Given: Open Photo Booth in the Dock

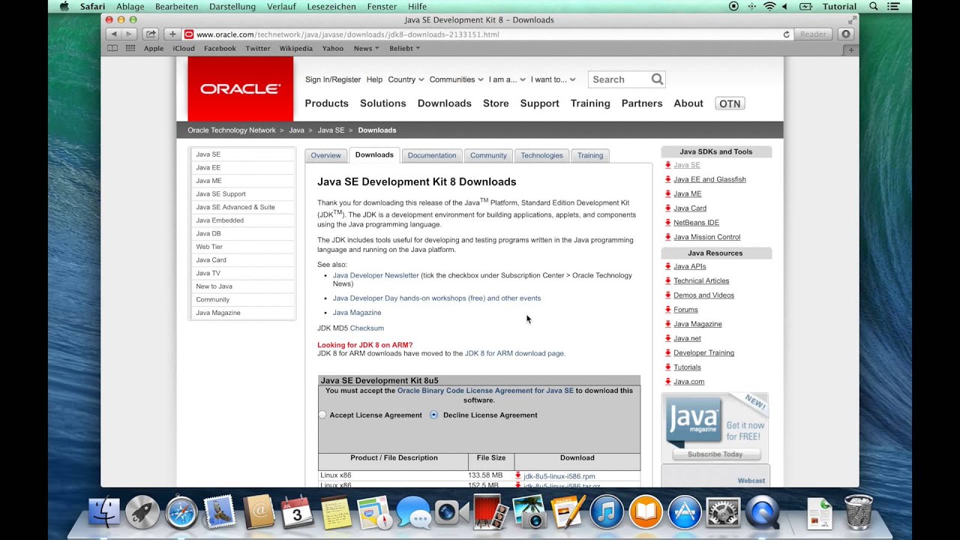Looking at the screenshot, I should (x=490, y=513).
